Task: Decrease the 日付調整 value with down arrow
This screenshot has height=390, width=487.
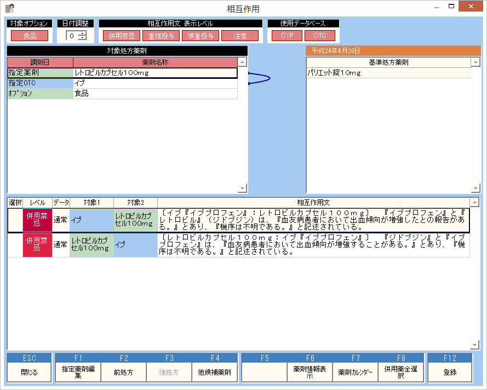Action: [82, 38]
